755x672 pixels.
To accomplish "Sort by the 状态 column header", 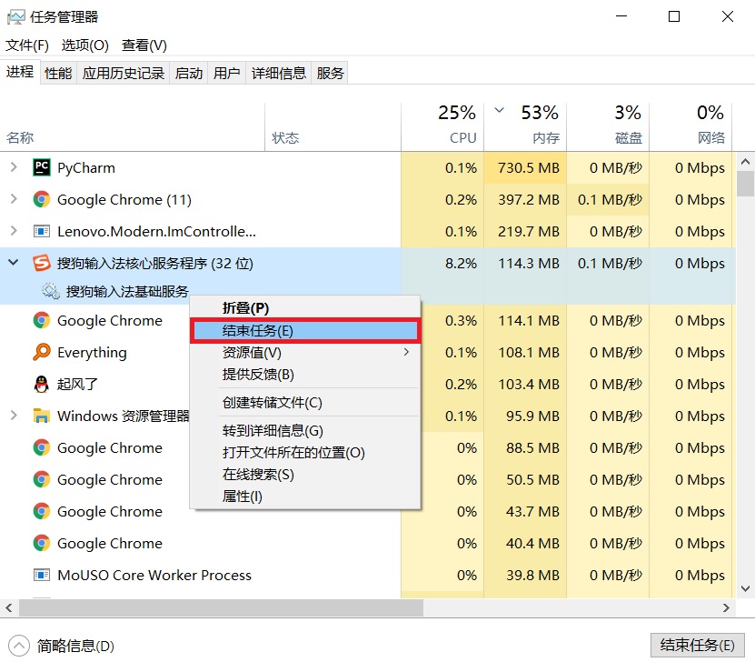I will pos(333,127).
